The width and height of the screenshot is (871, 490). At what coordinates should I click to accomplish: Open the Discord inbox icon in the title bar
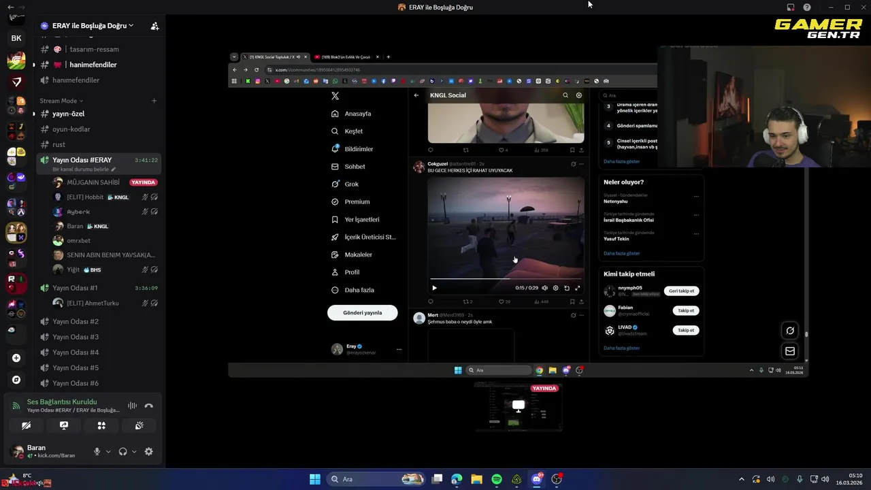point(791,7)
